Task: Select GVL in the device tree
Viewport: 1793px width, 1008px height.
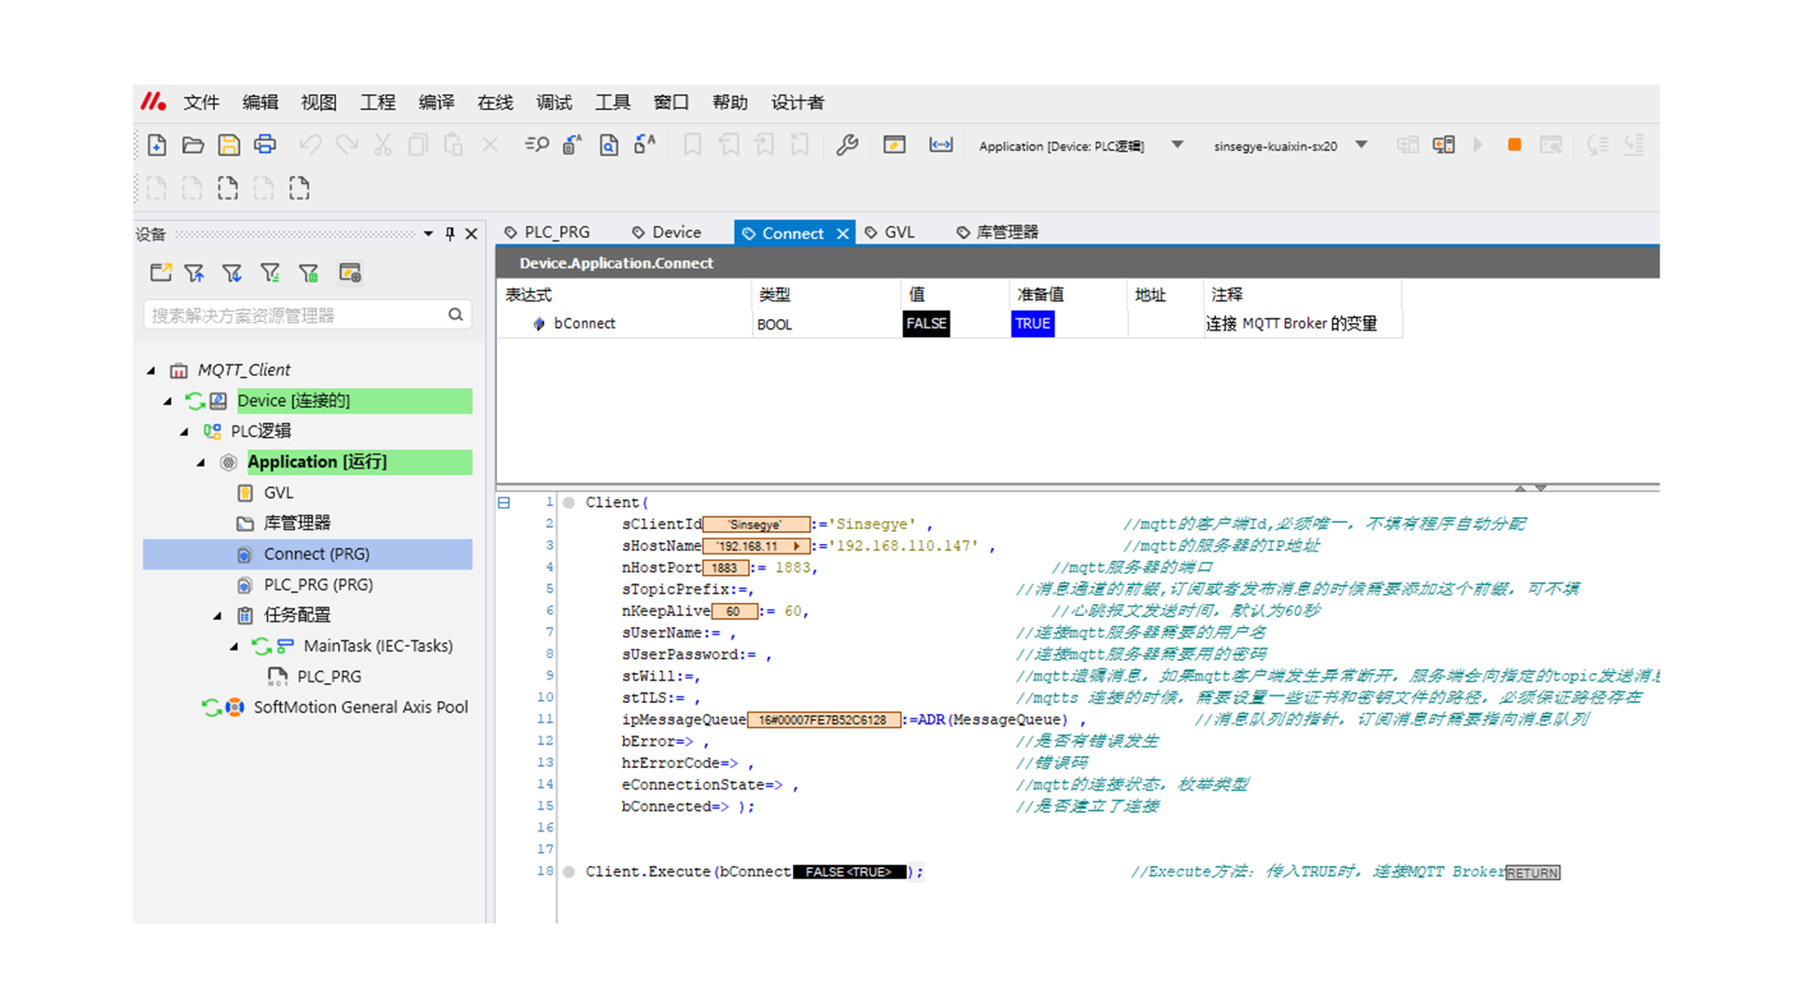Action: coord(278,493)
